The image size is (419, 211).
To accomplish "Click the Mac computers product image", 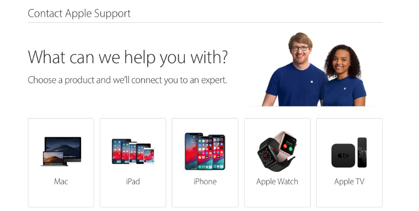I will [61, 151].
